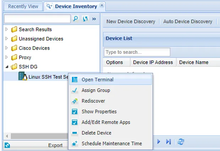The width and height of the screenshot is (220, 151).
Task: Expand the Proxy tree node
Action: (6, 57)
